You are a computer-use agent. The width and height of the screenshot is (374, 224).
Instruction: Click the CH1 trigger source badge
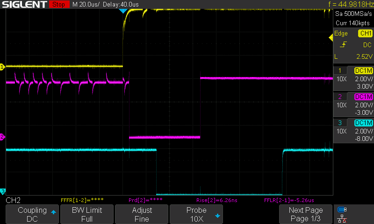(x=366, y=33)
